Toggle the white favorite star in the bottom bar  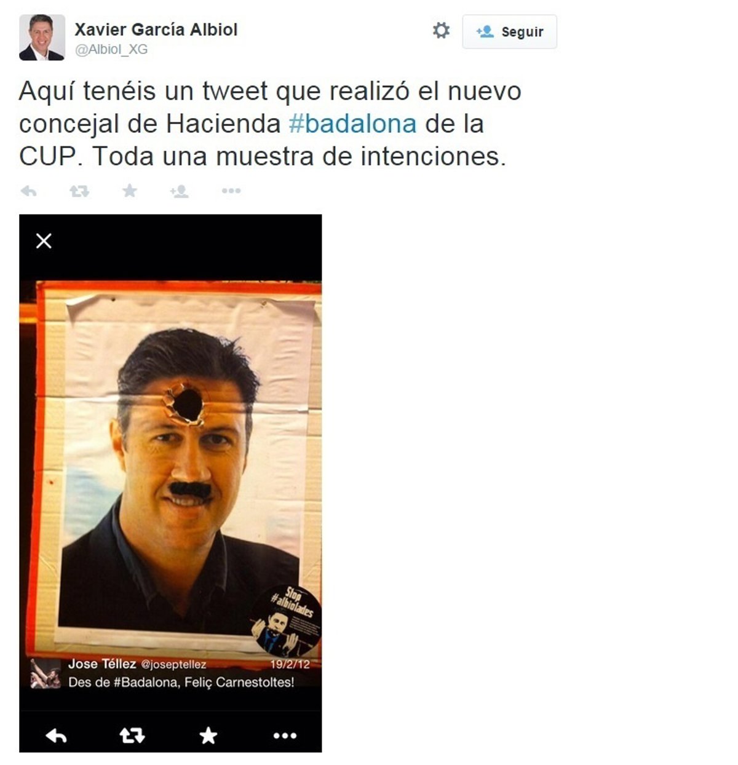pyautogui.click(x=208, y=735)
